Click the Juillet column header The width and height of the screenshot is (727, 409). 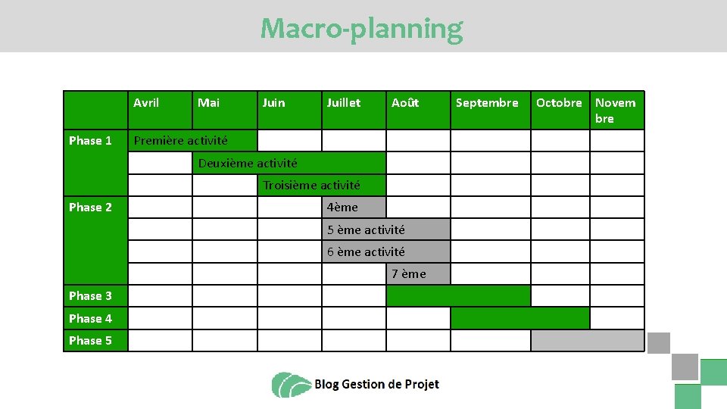pyautogui.click(x=354, y=110)
